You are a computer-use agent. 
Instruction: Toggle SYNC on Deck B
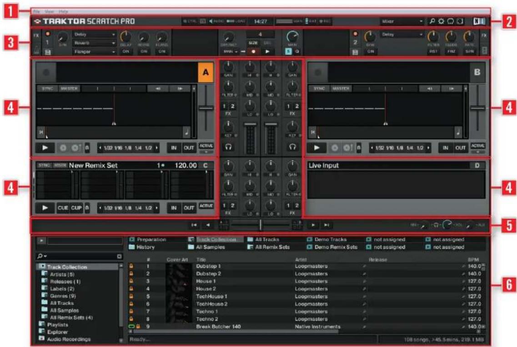click(x=319, y=88)
